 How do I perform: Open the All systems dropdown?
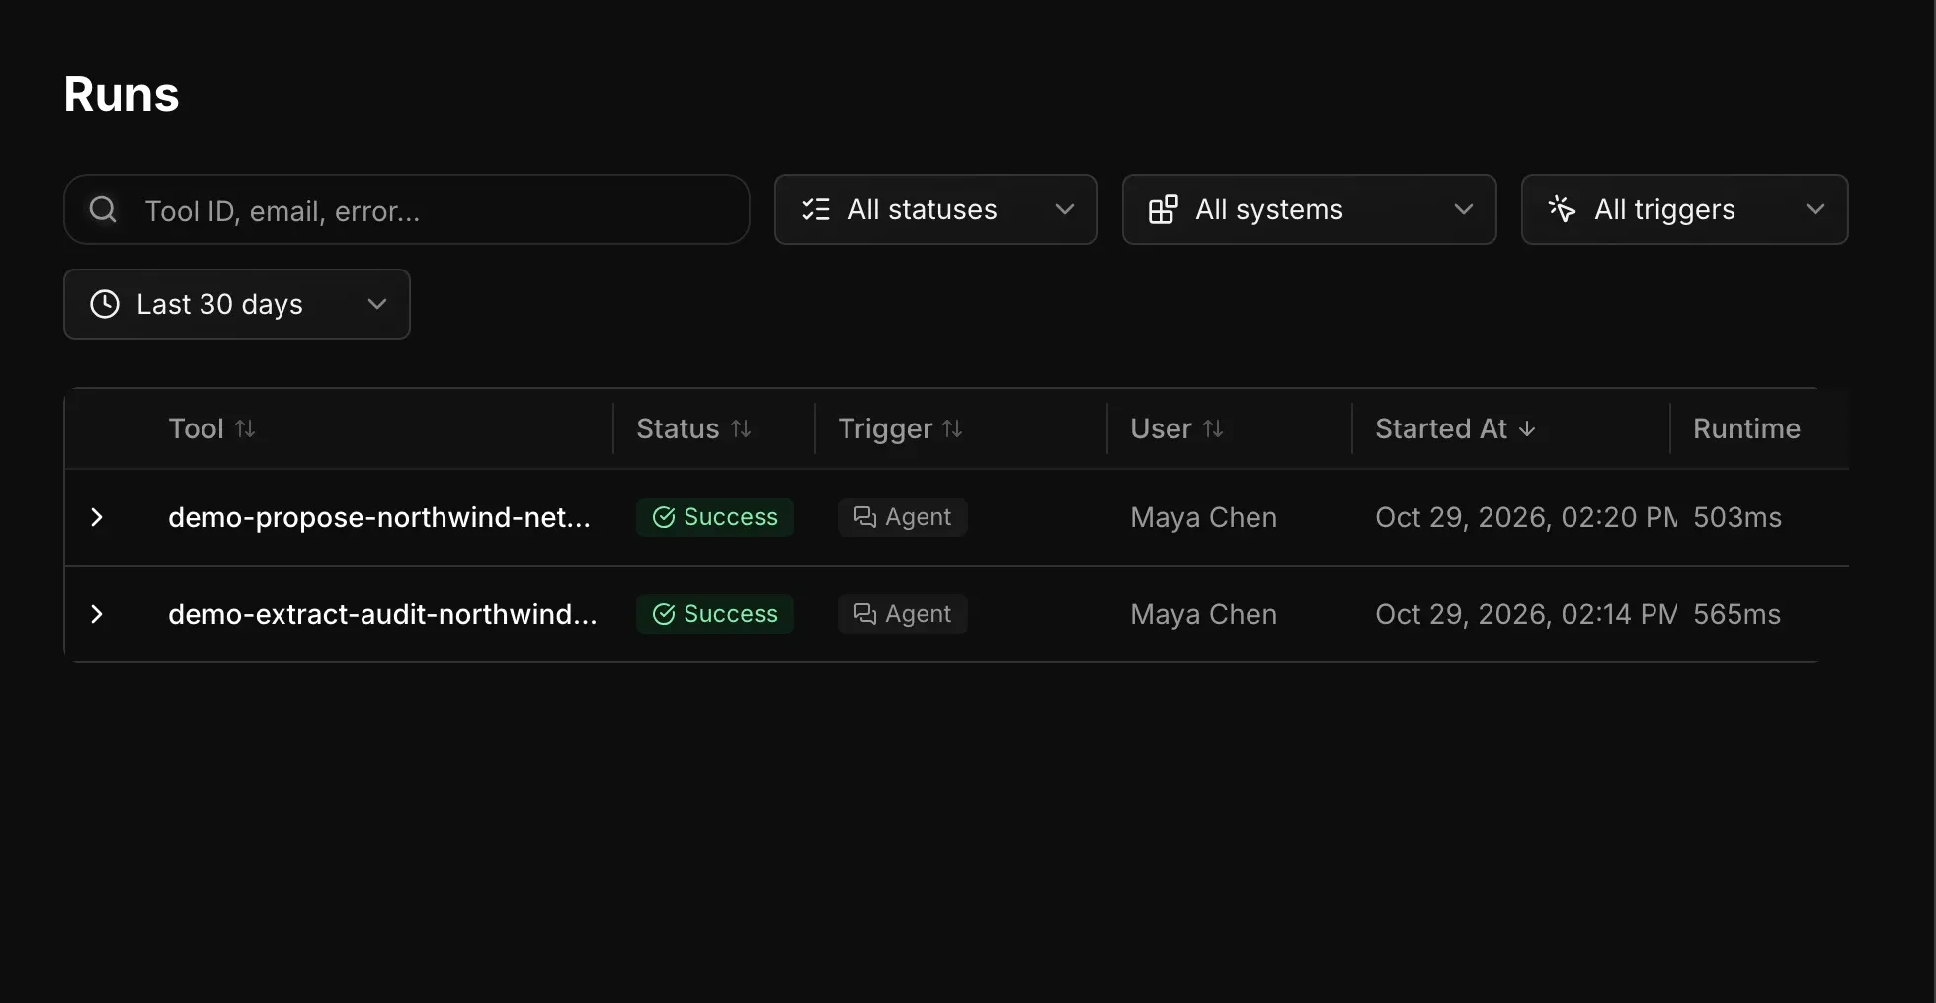[1309, 209]
